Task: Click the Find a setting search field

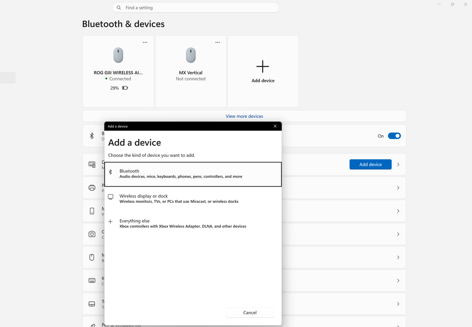Action: [196, 7]
